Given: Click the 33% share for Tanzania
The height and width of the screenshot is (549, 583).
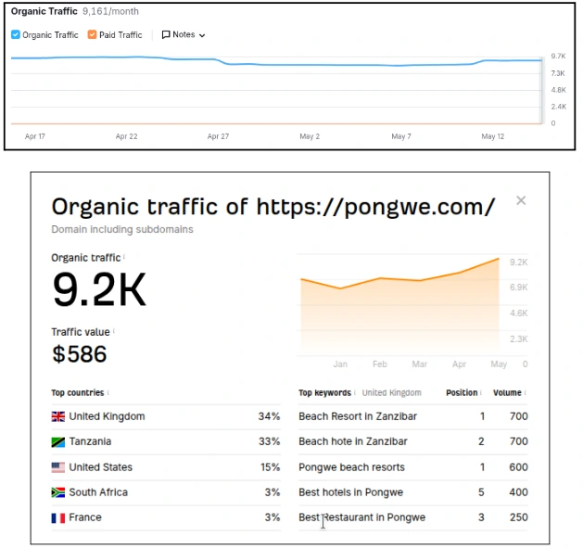Looking at the screenshot, I should point(269,441).
